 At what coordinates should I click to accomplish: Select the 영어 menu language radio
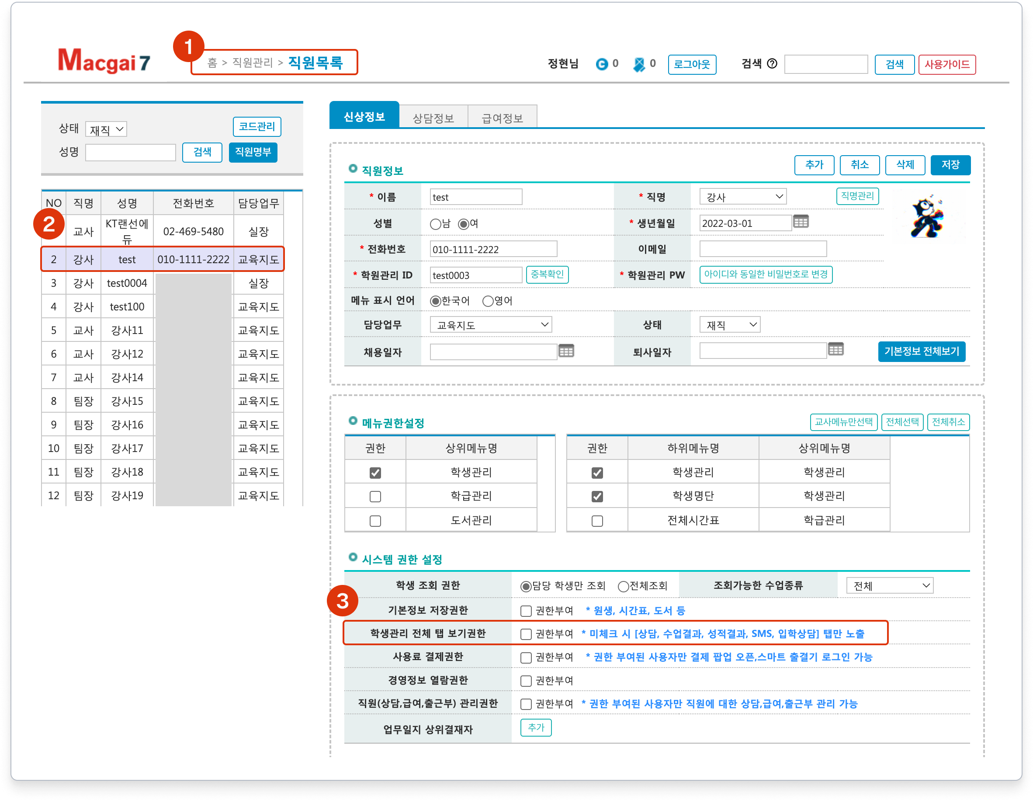click(488, 301)
